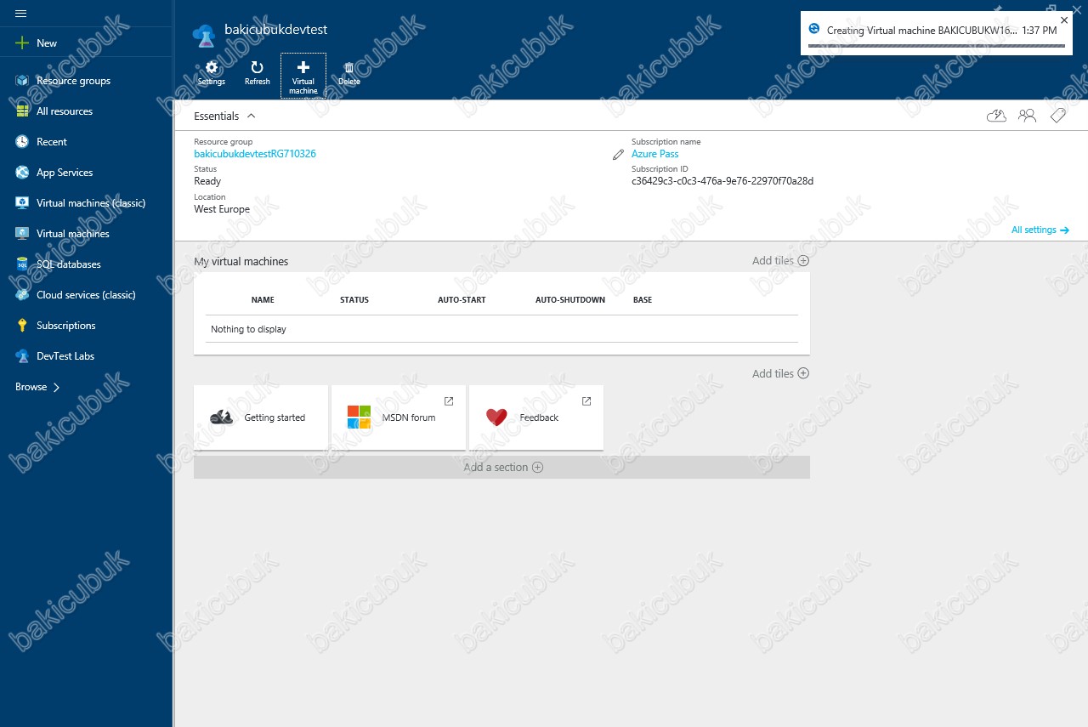Sort by NAME column header
Viewport: 1088px width, 727px height.
[x=263, y=300]
